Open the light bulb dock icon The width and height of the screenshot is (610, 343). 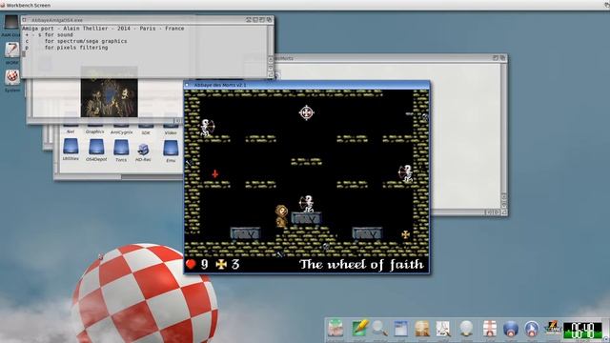coord(466,329)
